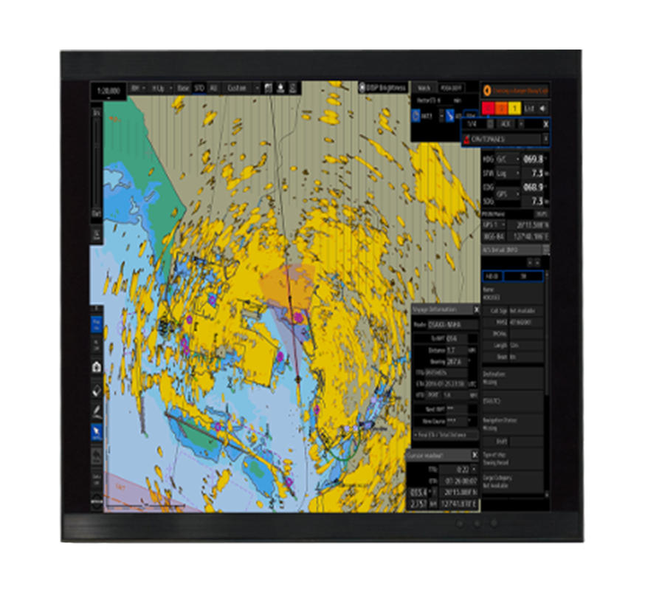Toggle the All chart display mode
Screen dimensions: 645x607
[x=214, y=88]
